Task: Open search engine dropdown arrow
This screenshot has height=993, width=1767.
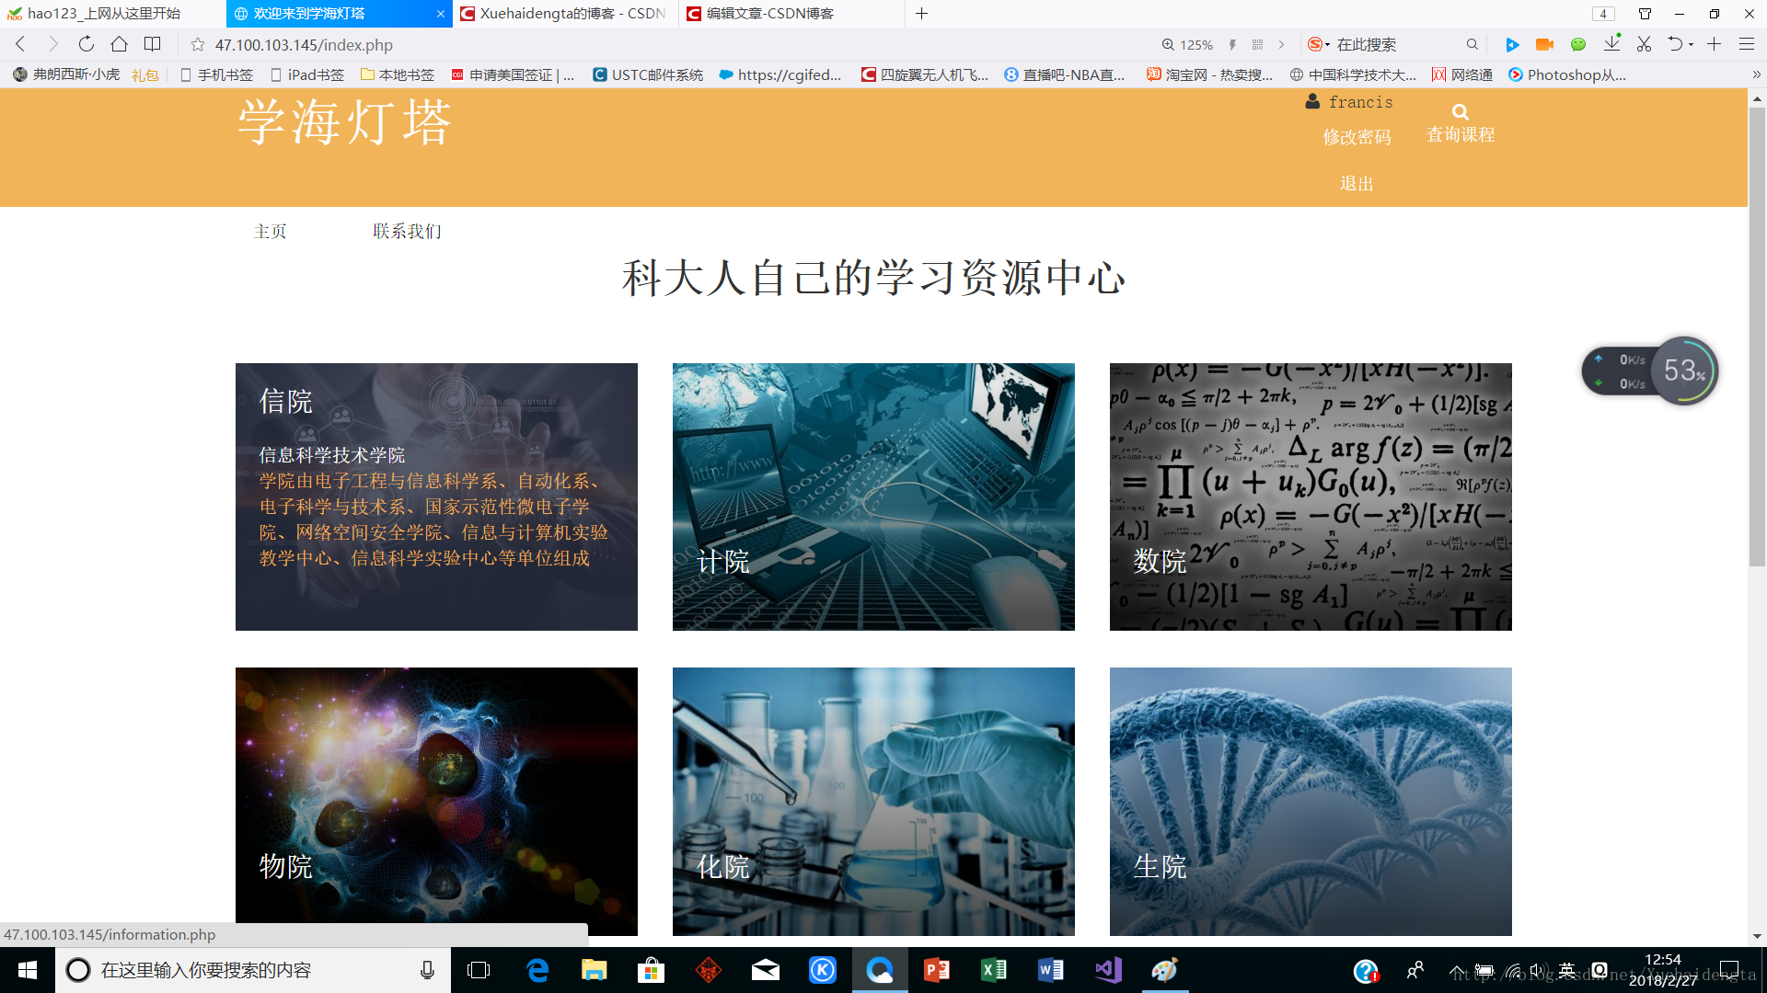Action: pos(1327,44)
